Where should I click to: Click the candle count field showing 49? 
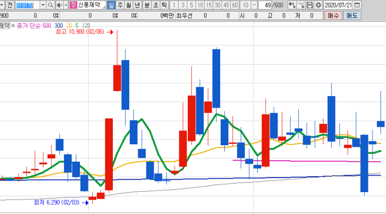pyautogui.click(x=265, y=5)
